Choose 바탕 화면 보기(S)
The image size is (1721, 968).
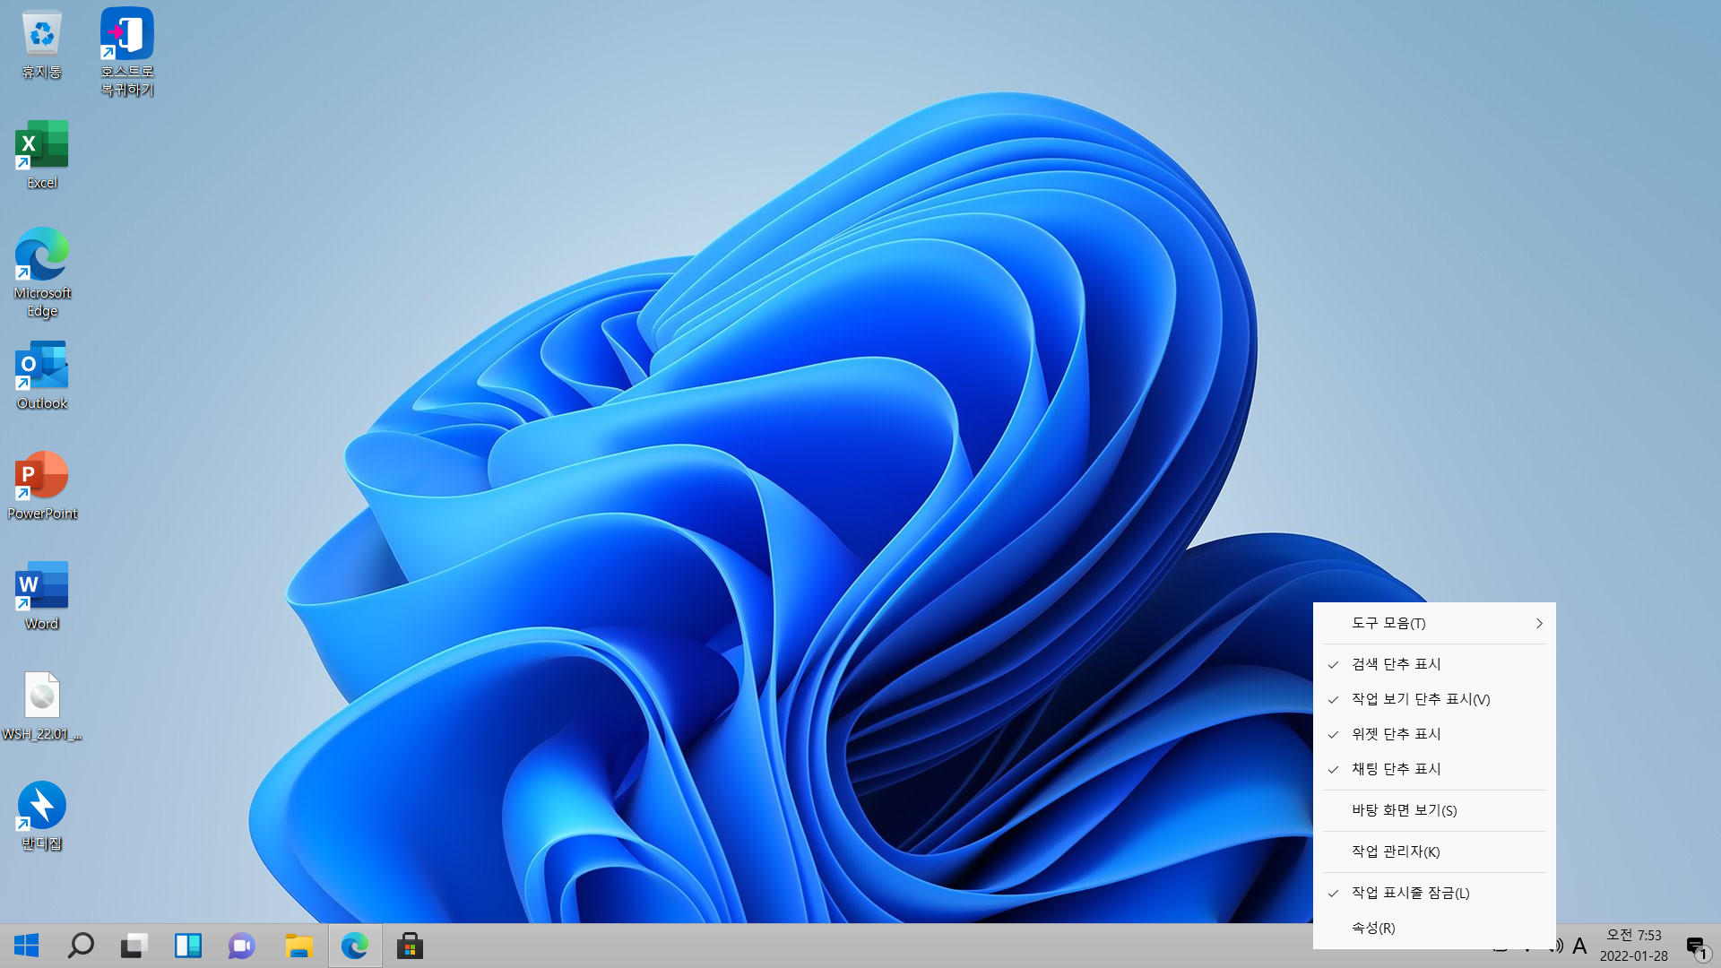point(1434,810)
